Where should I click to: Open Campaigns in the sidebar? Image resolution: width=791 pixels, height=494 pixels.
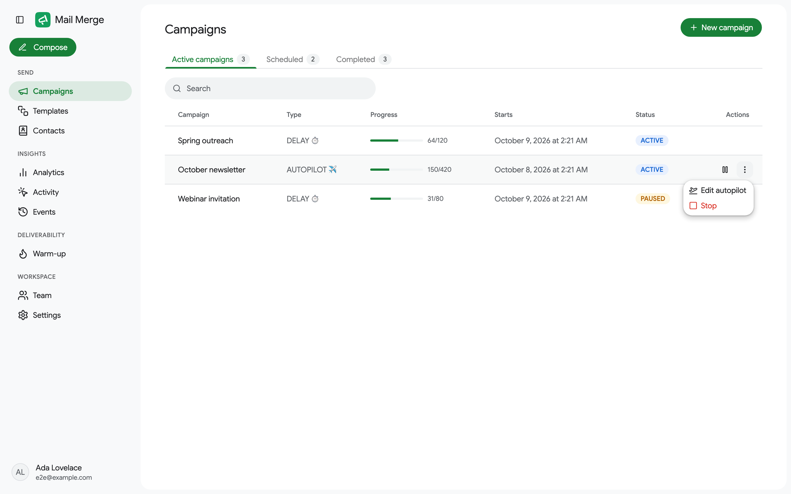tap(70, 91)
